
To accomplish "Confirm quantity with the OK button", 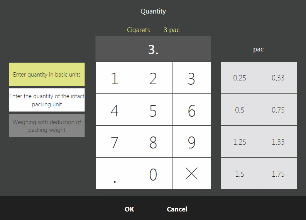I will coord(129,209).
